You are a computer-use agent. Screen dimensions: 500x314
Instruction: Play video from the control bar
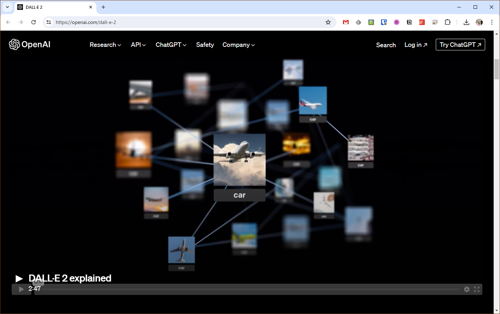point(22,289)
